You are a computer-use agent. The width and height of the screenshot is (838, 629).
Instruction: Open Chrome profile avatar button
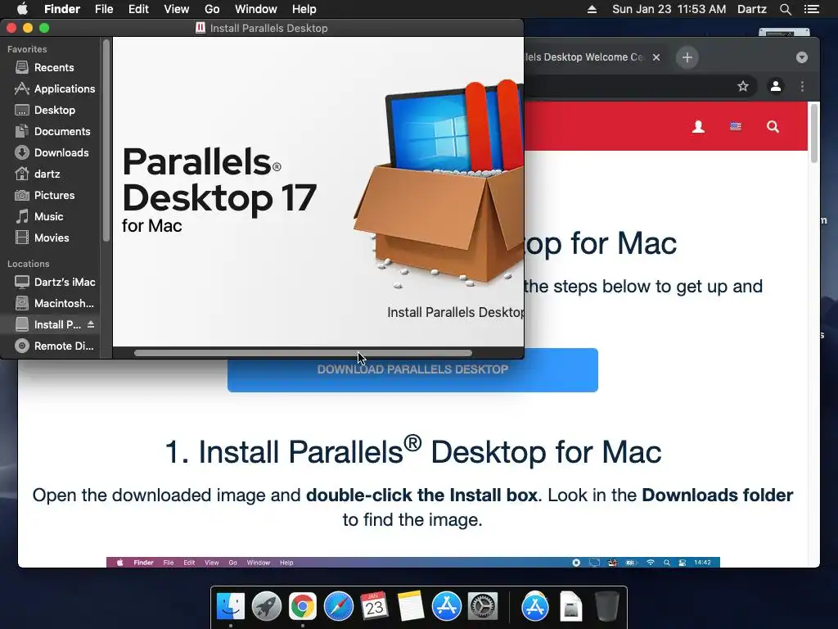(776, 86)
